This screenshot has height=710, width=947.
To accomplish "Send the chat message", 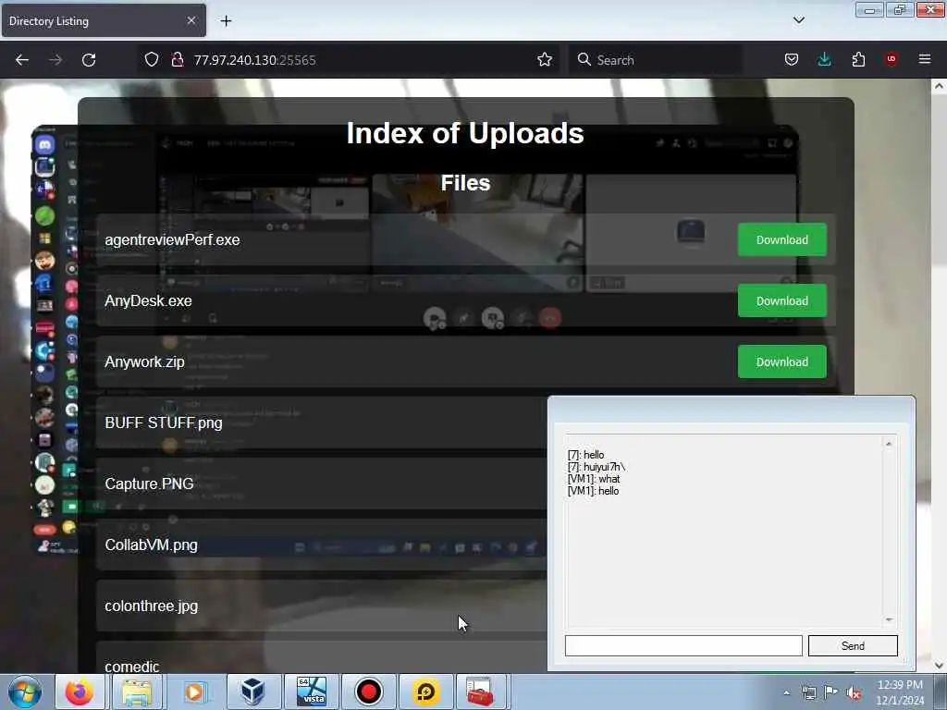I will point(853,645).
